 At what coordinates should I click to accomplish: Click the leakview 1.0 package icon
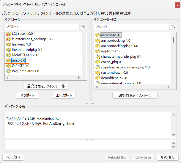(8, 44)
